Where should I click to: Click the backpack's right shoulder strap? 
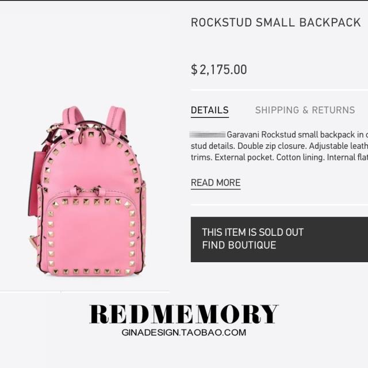(x=116, y=118)
